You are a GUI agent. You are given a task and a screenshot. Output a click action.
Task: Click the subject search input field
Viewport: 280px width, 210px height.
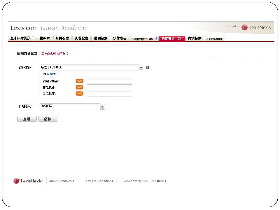109,94
